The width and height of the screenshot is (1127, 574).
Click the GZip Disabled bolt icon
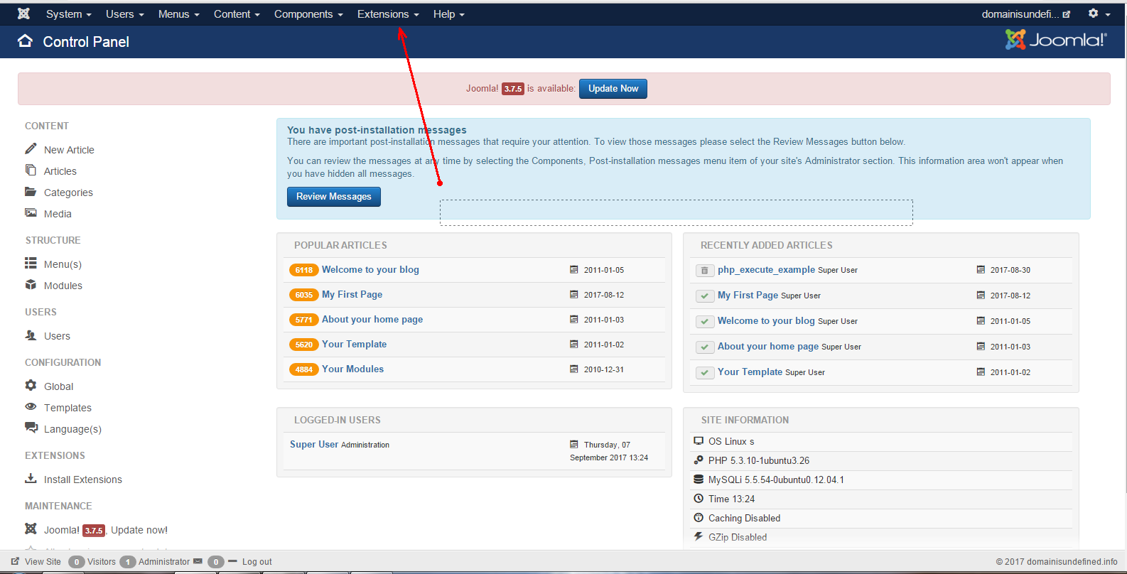coord(699,536)
